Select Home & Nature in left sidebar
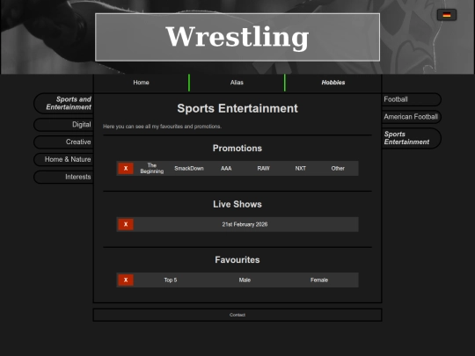 pos(64,159)
